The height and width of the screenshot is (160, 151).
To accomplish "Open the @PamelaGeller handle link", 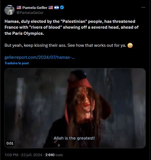I will click(x=30, y=13).
